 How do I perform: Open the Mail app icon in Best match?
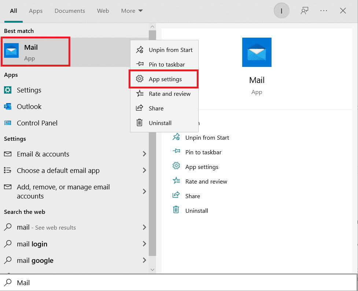[x=11, y=50]
